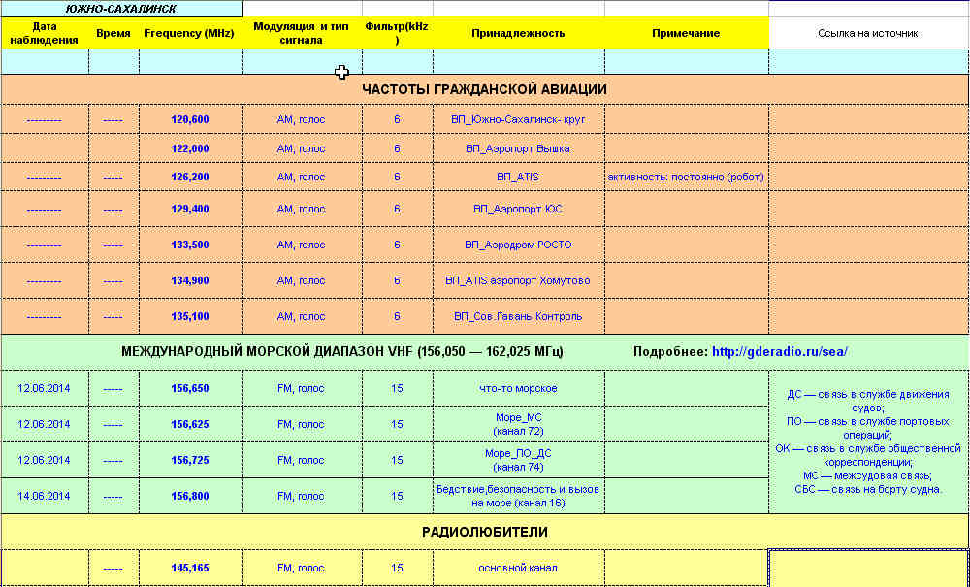The width and height of the screenshot is (970, 587).
Task: Select the date cell in the 156,625 row
Action: point(45,424)
